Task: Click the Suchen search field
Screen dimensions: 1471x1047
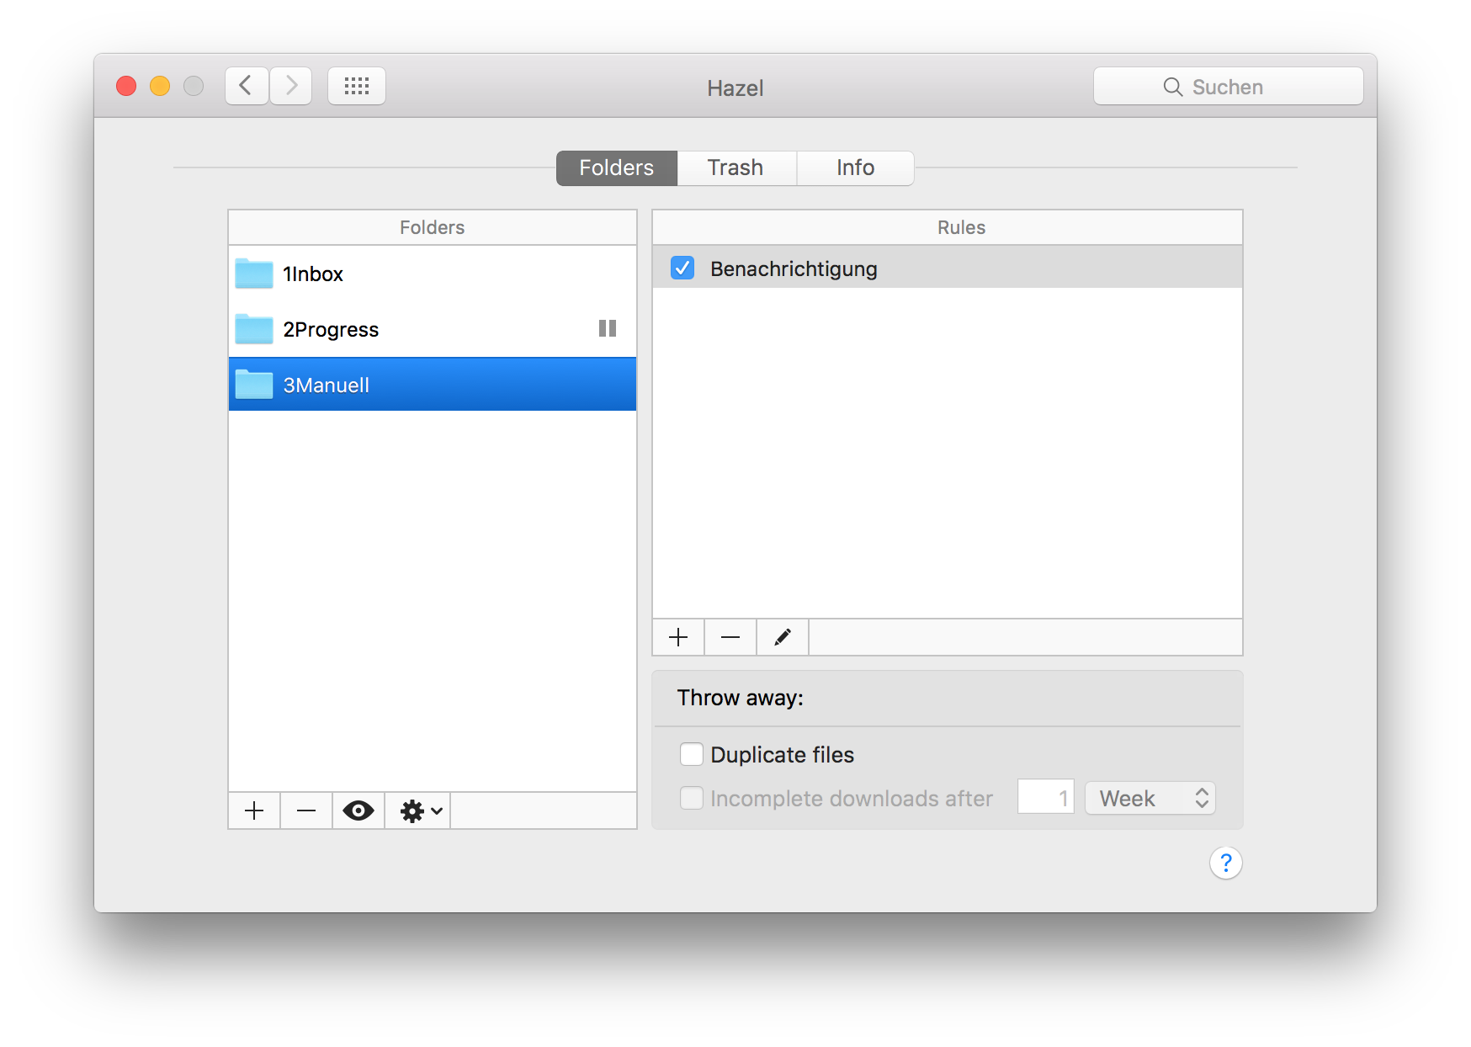Action: [1228, 86]
